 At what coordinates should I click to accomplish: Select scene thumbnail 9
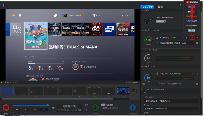point(123,91)
